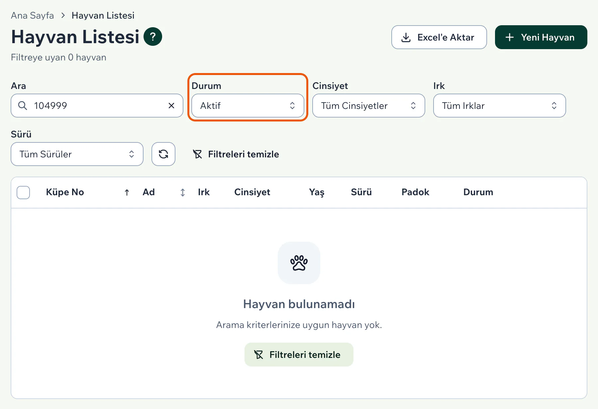Click the Sürü column header
Screen dimensions: 598x409
pos(361,192)
